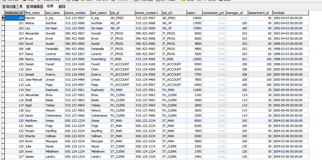Select employee_id cell 117

coord(15,105)
